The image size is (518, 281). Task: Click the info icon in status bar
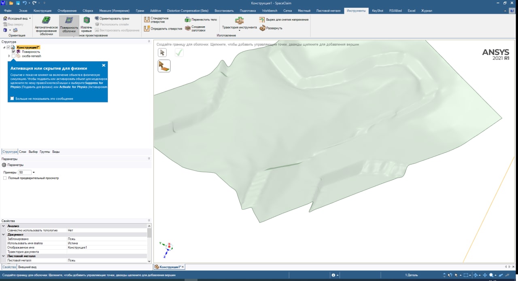click(333, 275)
